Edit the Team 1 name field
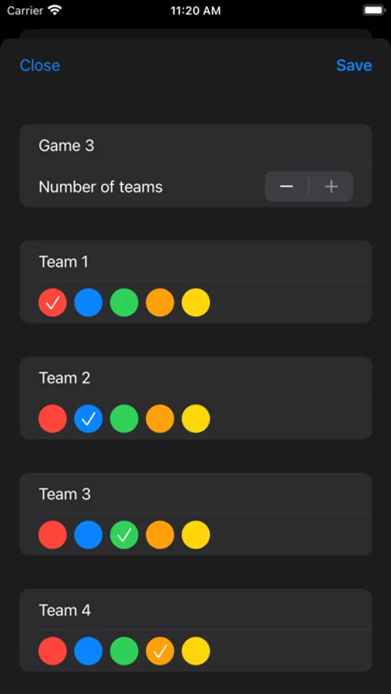 (196, 261)
